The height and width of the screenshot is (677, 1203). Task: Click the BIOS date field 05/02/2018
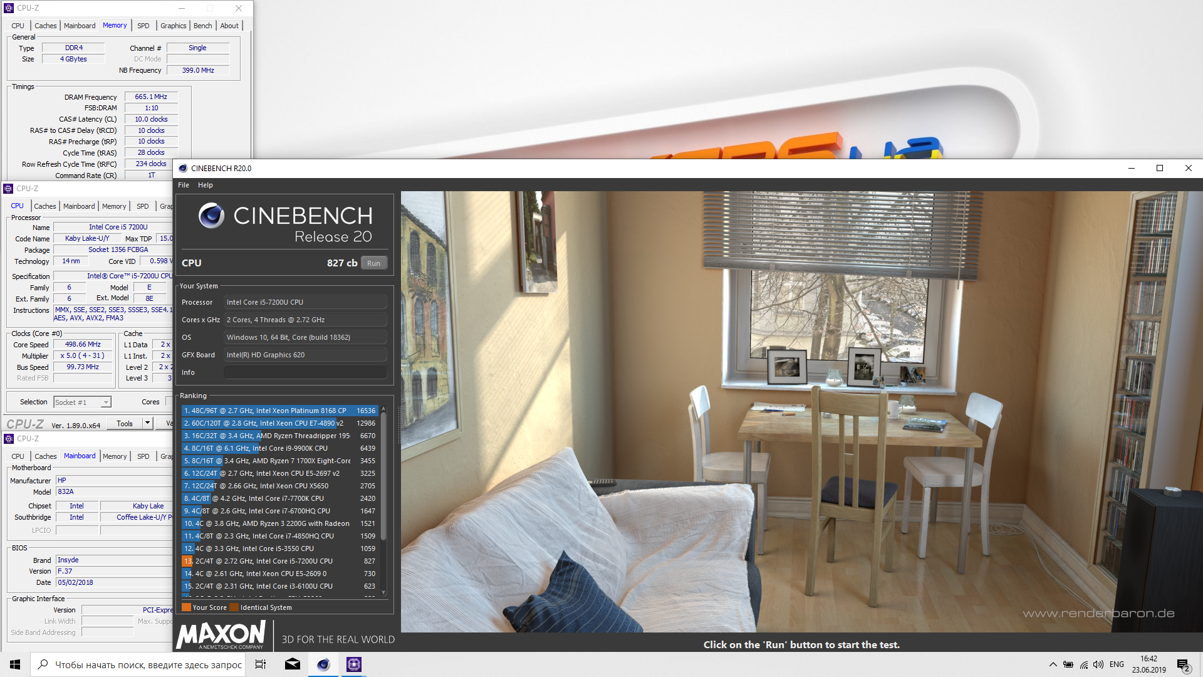click(114, 582)
